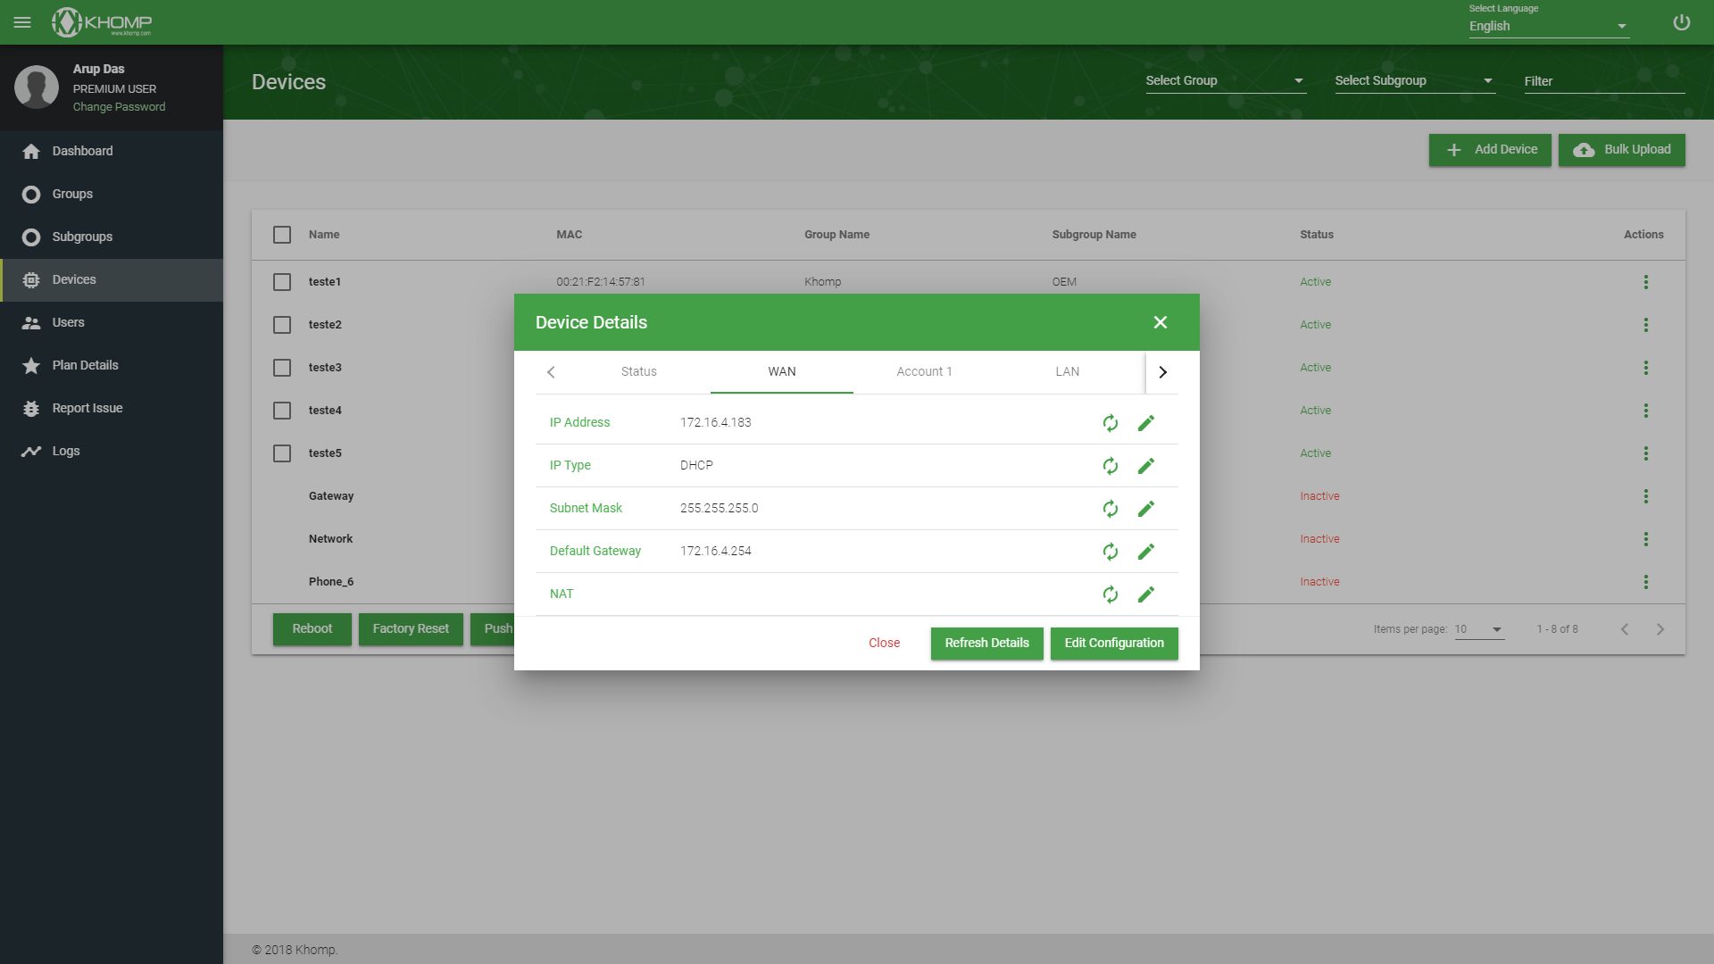Click the Edit Configuration button
Viewport: 1714px width, 964px height.
point(1113,643)
